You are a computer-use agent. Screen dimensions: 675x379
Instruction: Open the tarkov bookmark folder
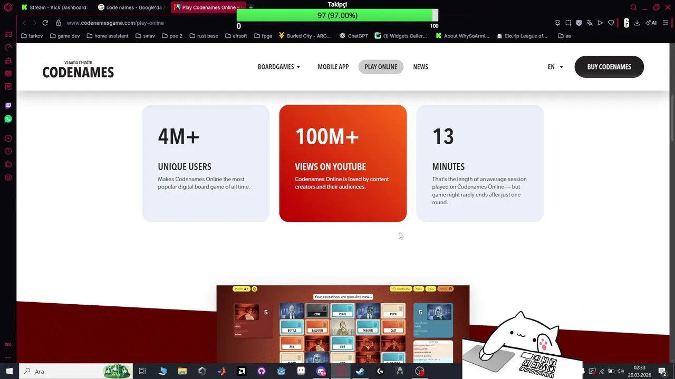coord(32,36)
